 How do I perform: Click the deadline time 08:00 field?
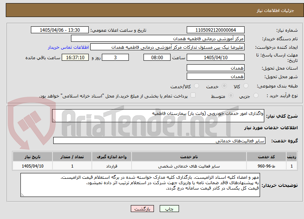click(157, 57)
